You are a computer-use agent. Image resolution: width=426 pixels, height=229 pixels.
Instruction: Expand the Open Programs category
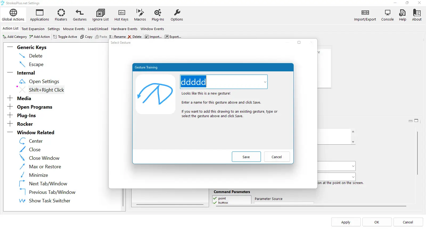click(10, 107)
